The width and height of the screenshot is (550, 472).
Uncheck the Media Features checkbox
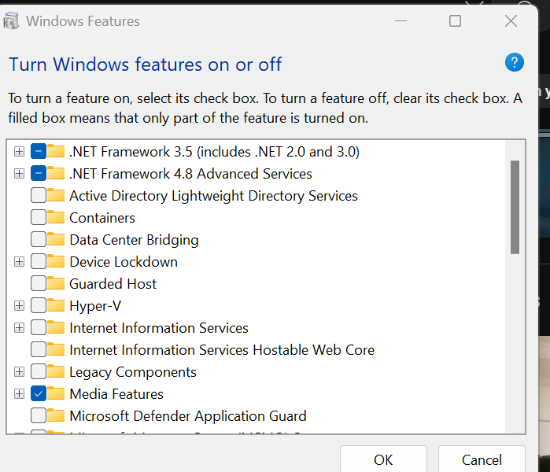(39, 394)
